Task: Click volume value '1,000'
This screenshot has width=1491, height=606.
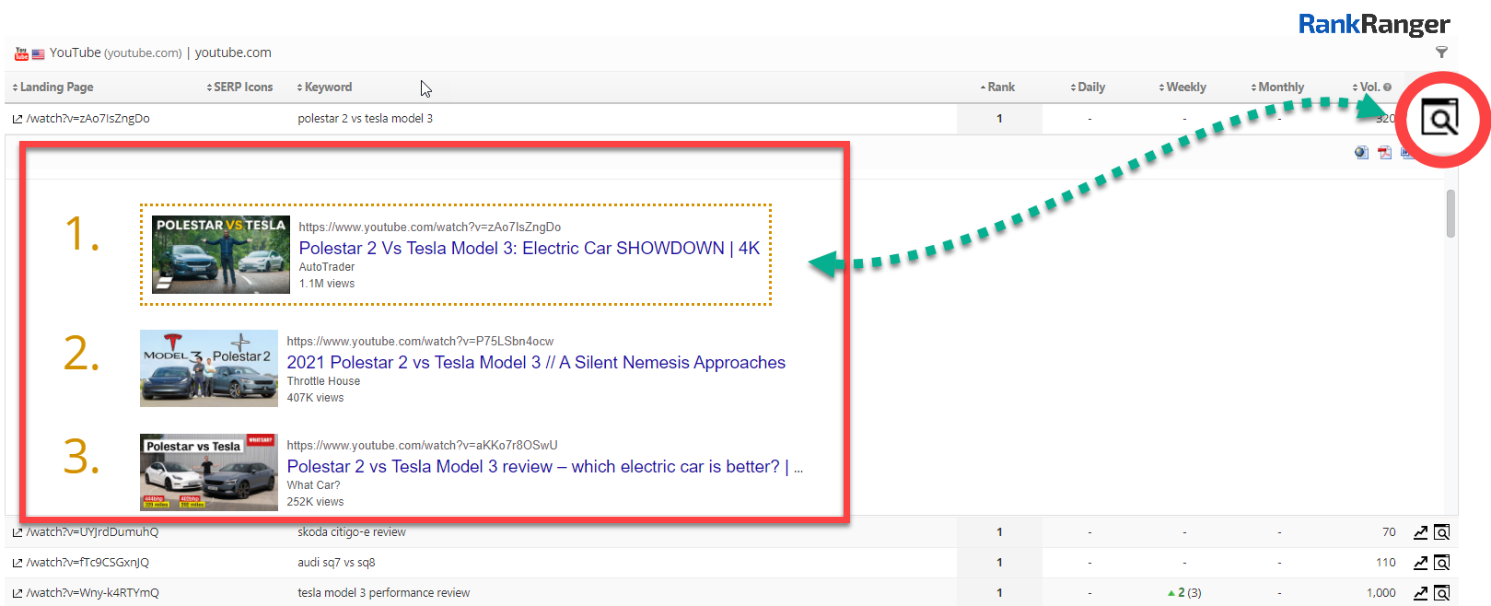Action: click(1380, 593)
